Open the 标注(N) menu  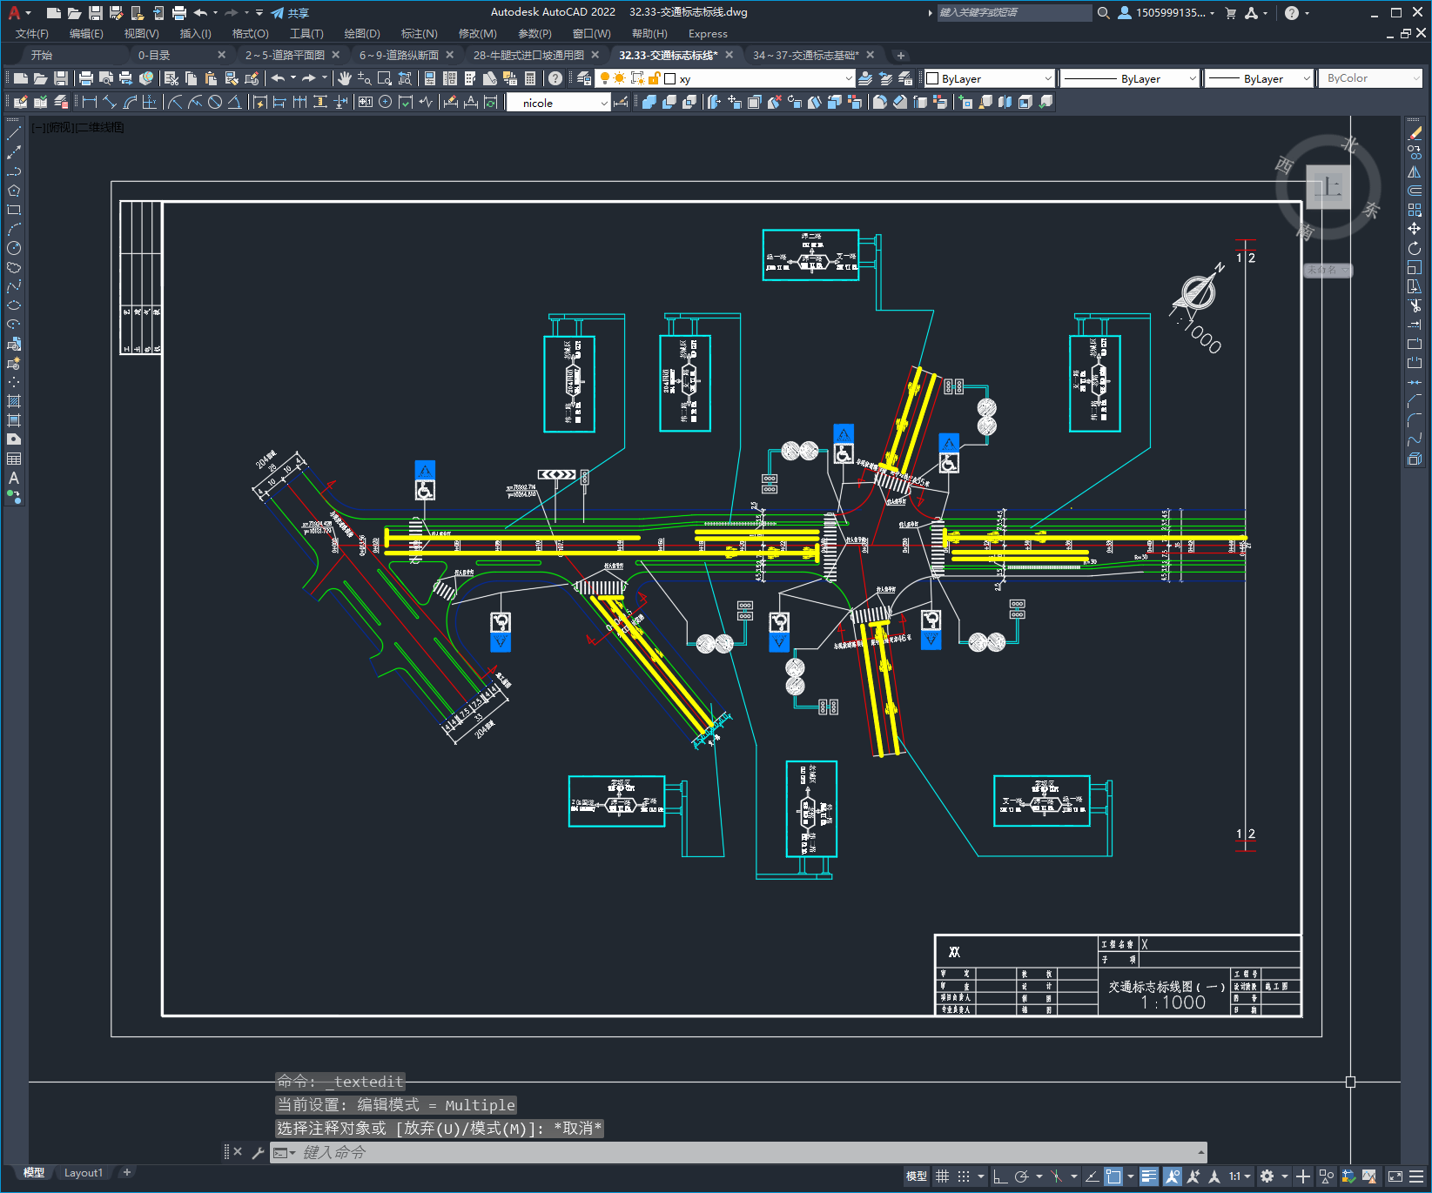click(x=419, y=34)
